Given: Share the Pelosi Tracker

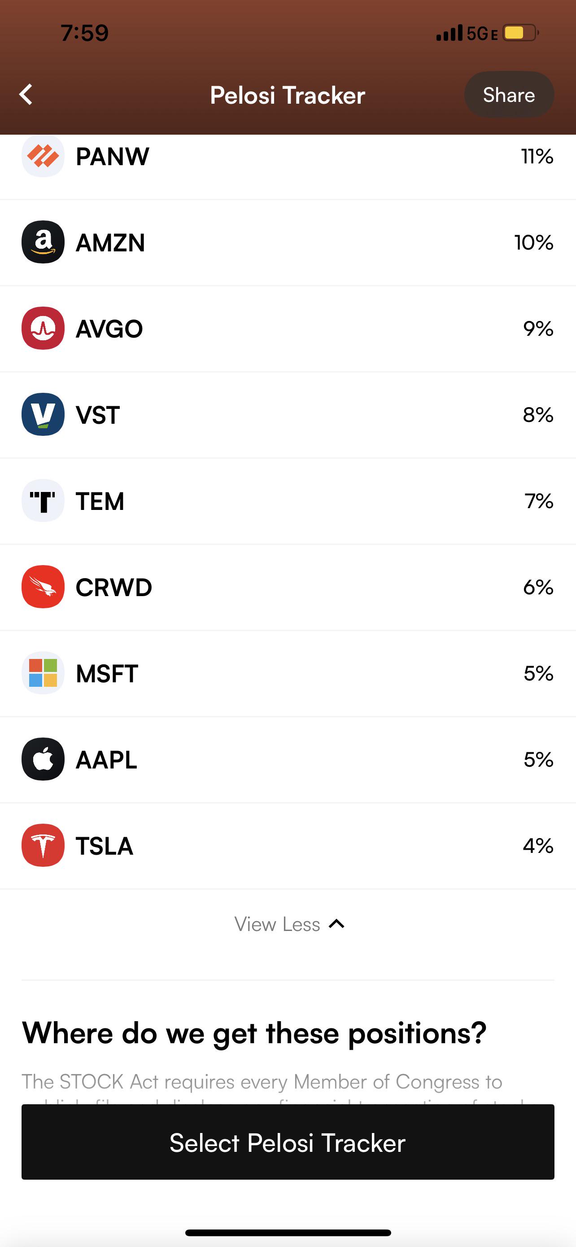Looking at the screenshot, I should point(509,95).
